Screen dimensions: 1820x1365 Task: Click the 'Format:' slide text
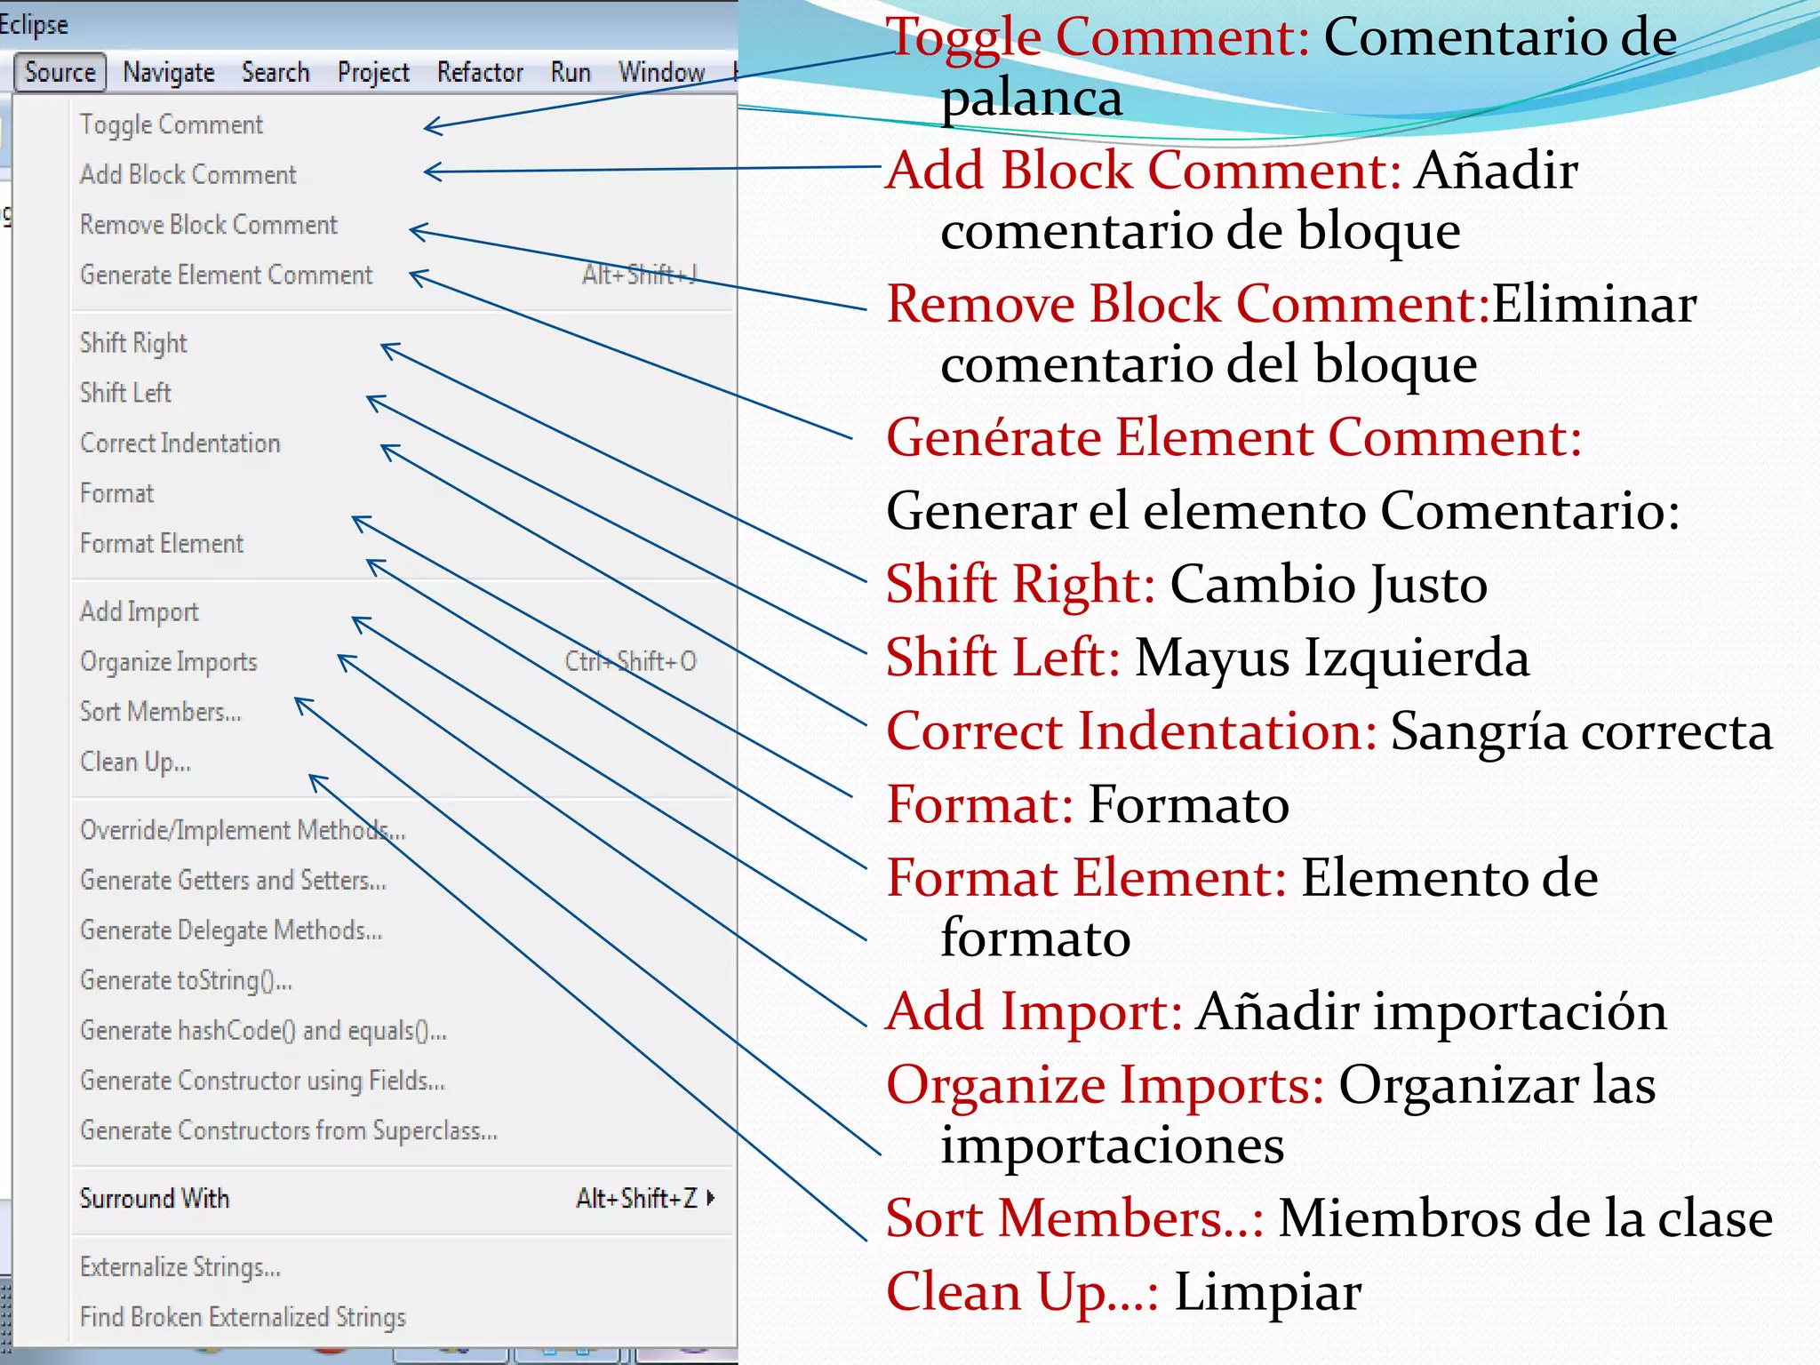coord(980,805)
